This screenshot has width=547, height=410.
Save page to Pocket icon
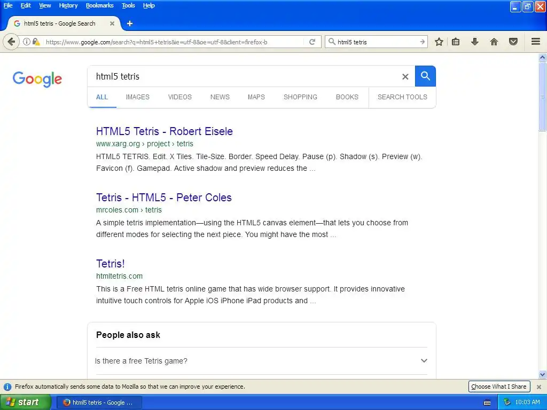[x=513, y=42]
